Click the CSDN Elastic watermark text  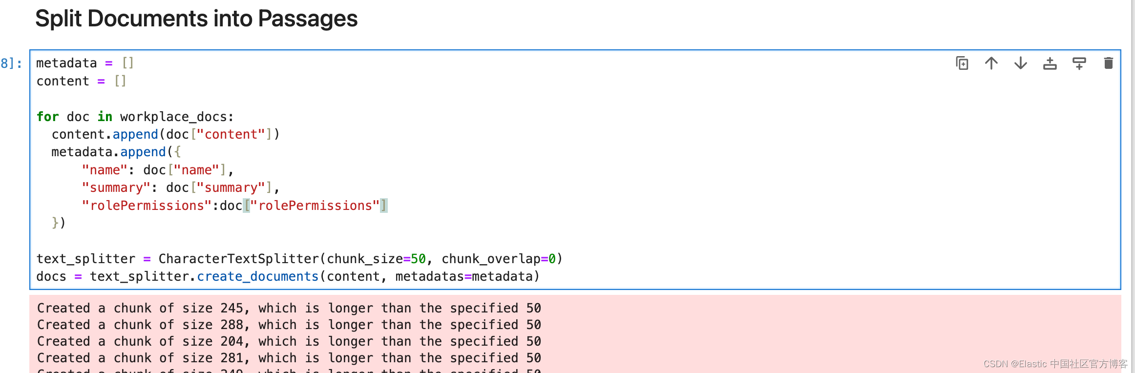(x=1055, y=364)
